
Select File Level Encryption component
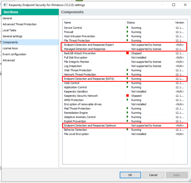76,134
